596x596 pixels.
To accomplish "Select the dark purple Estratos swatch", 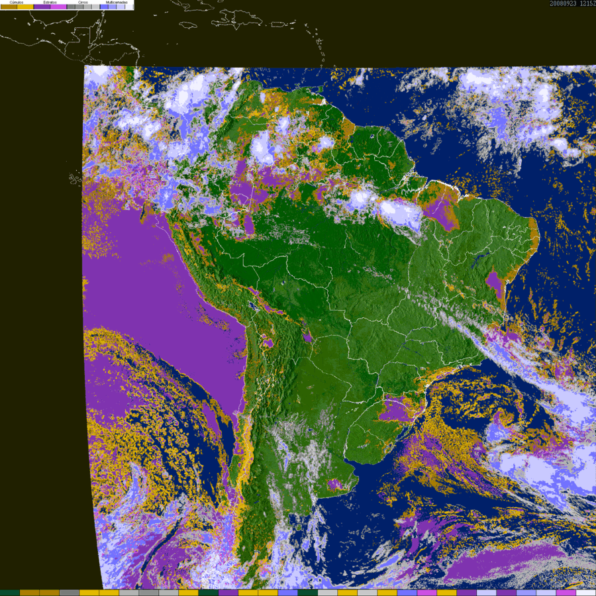I will [x=42, y=7].
